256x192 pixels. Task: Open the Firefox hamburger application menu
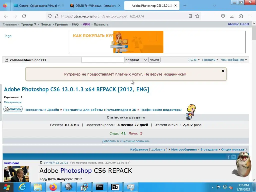coord(250,16)
